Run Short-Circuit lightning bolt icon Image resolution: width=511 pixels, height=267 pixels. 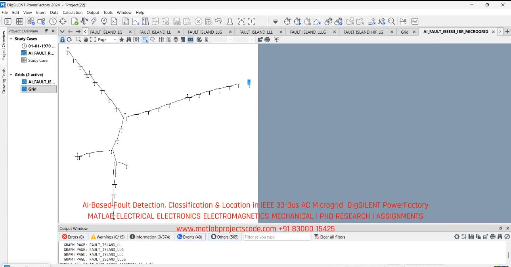94,21
